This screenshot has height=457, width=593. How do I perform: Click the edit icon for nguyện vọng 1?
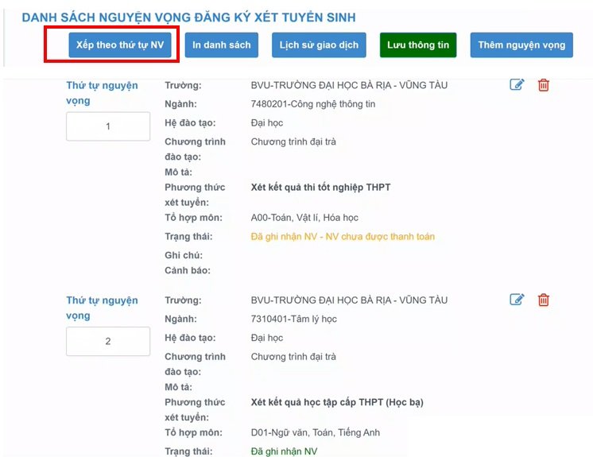517,85
